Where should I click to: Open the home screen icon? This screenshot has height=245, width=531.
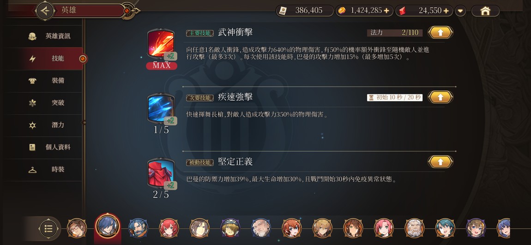[485, 11]
